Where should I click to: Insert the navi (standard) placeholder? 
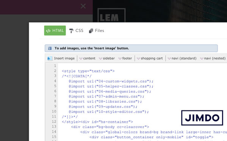[x=182, y=58]
